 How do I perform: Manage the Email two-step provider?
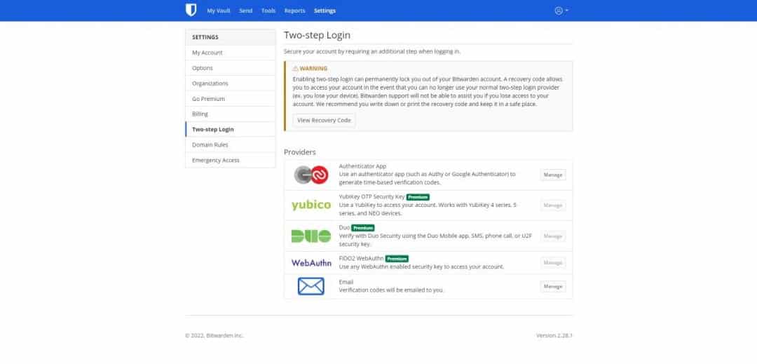[x=552, y=286]
